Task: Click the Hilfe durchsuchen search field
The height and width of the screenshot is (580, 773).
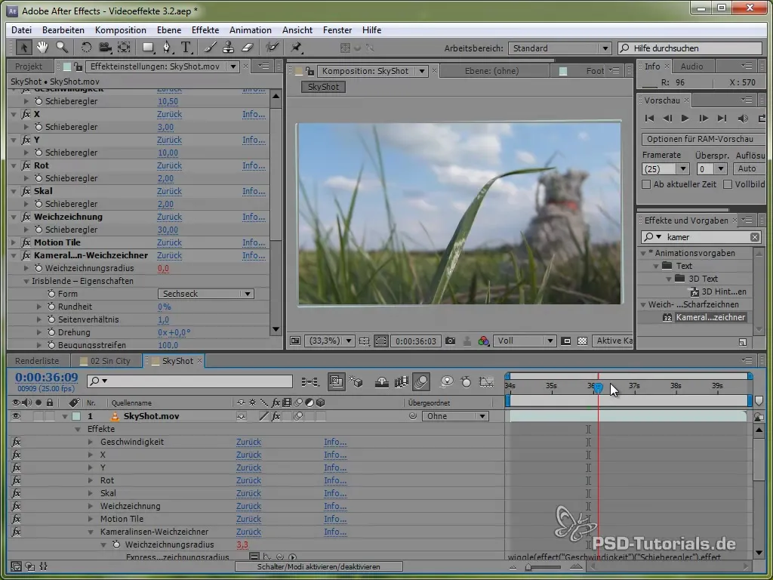Action: tap(690, 48)
